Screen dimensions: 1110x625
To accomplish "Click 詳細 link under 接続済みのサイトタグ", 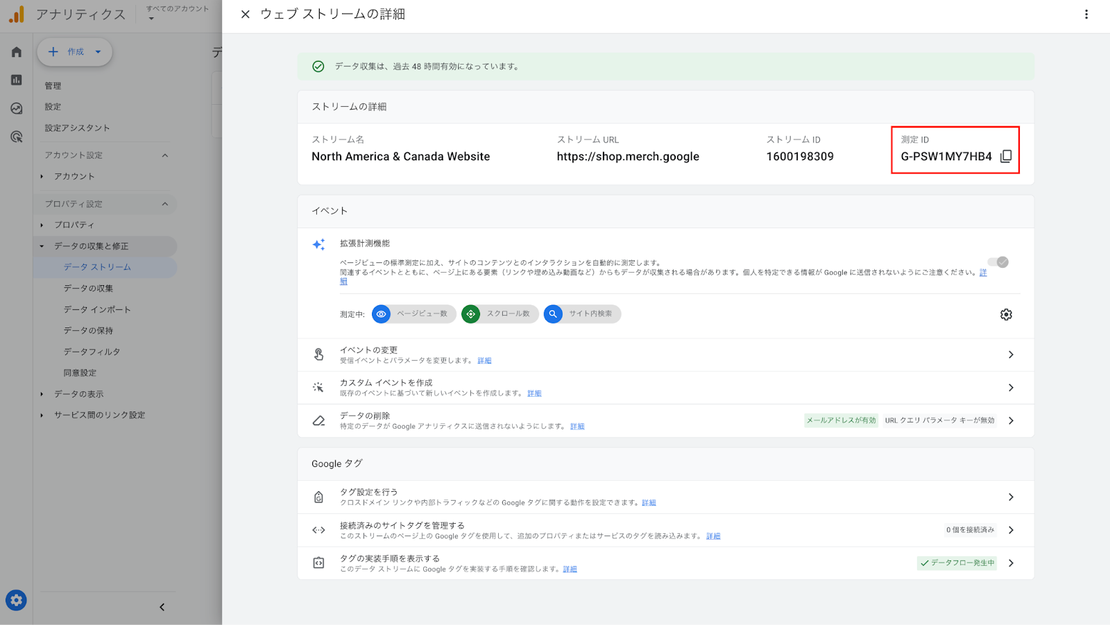I will click(x=713, y=536).
